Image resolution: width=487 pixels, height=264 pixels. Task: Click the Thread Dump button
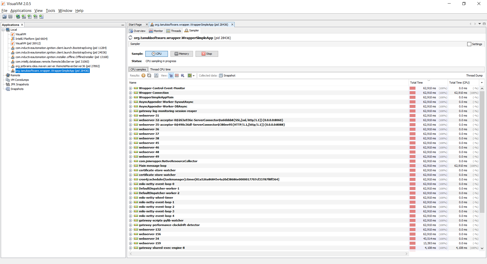(474, 76)
